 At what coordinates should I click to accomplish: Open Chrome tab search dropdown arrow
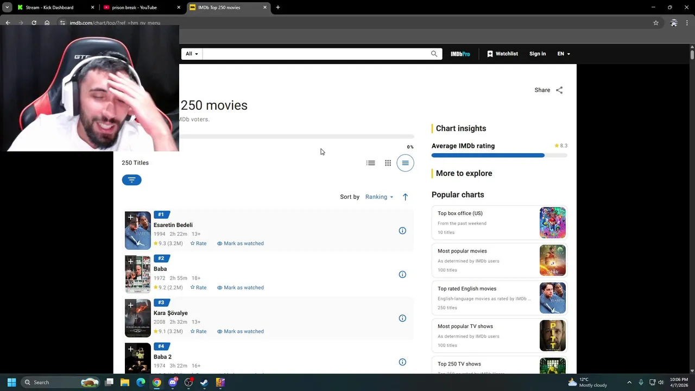coord(7,8)
